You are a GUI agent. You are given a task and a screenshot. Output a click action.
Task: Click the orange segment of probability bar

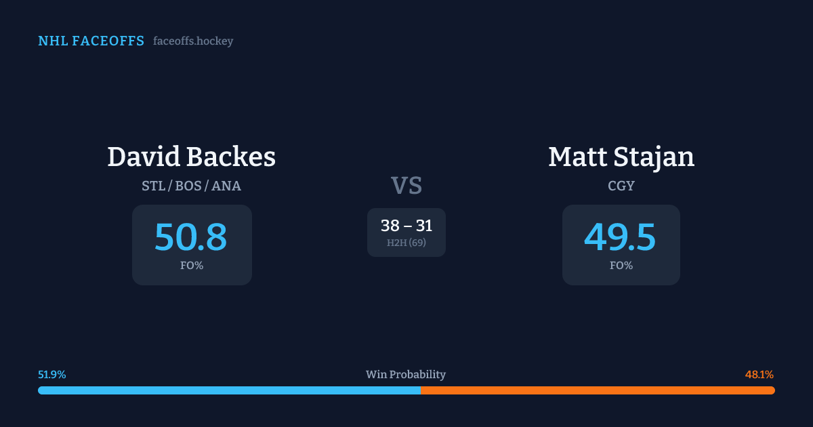[598, 390]
